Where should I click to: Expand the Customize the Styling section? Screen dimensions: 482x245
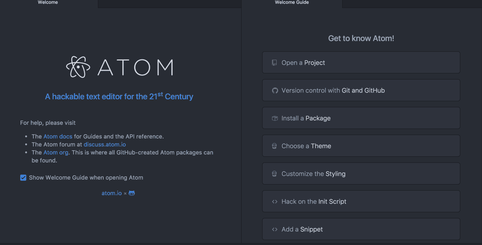[361, 173]
